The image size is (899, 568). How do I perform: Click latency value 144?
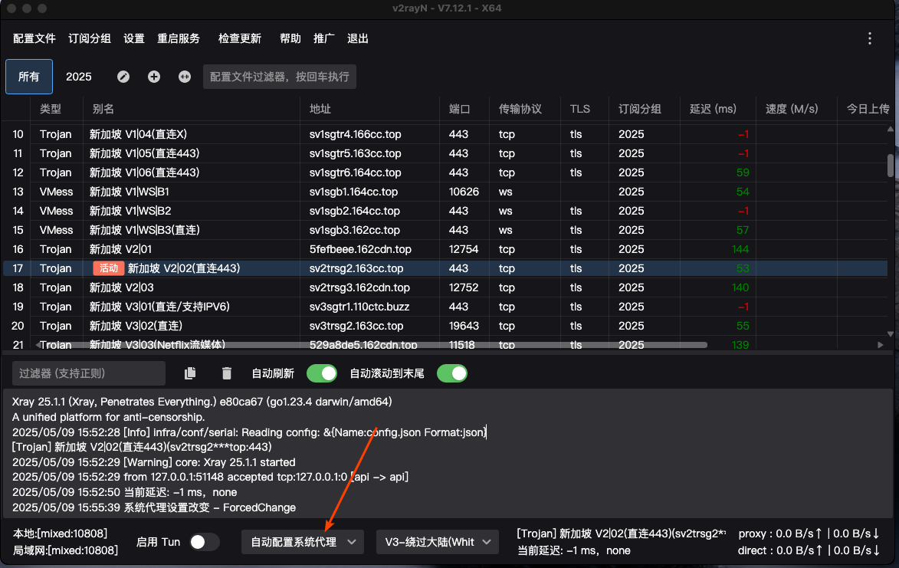pos(740,249)
